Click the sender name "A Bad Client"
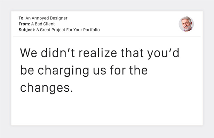The width and height of the screenshot is (214, 138). [43, 24]
